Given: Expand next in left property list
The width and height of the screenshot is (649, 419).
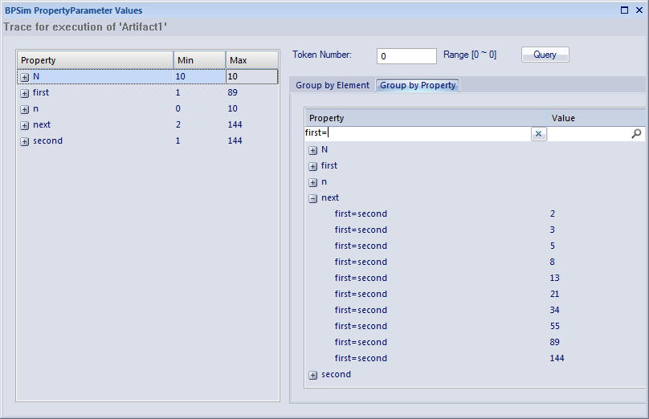Looking at the screenshot, I should tap(25, 125).
